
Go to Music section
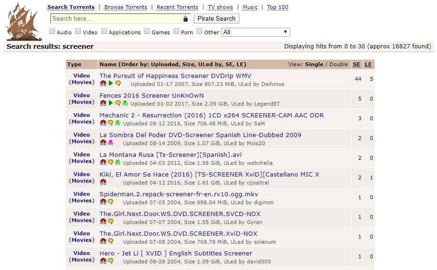coord(250,7)
